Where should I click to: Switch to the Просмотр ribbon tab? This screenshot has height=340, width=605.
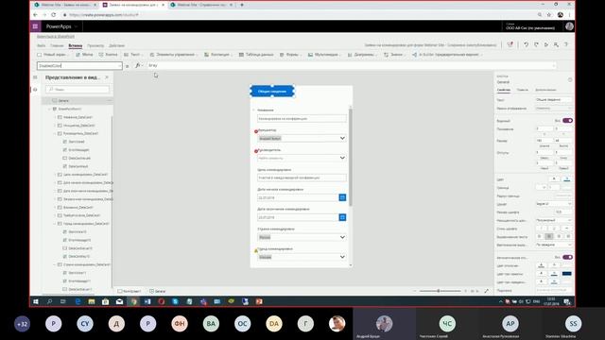pos(95,45)
